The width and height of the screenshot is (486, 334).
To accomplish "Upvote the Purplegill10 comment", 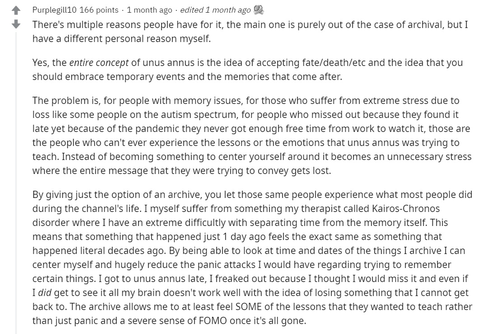I will [x=16, y=11].
